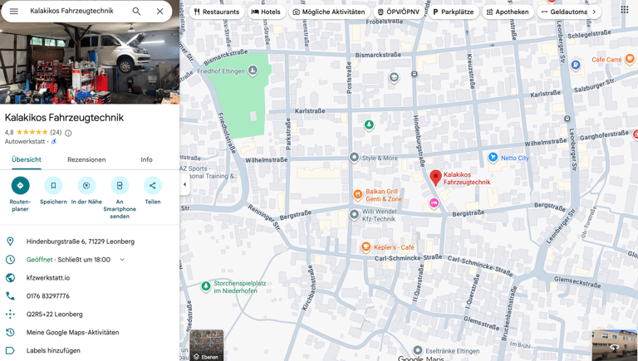Image resolution: width=638 pixels, height=361 pixels.
Task: Click the Balkan Grill Genti & Zone marker
Action: click(x=358, y=195)
